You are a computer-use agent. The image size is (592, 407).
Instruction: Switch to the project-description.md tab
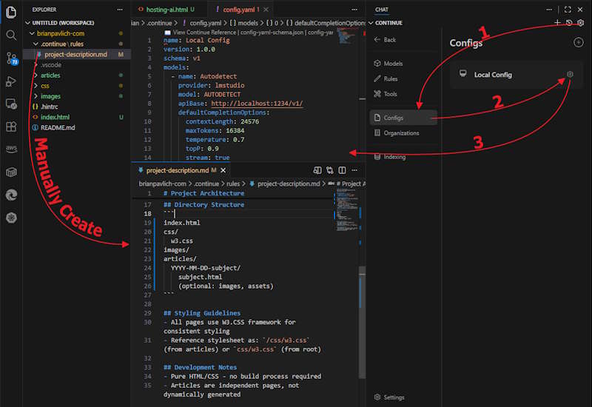tap(181, 170)
